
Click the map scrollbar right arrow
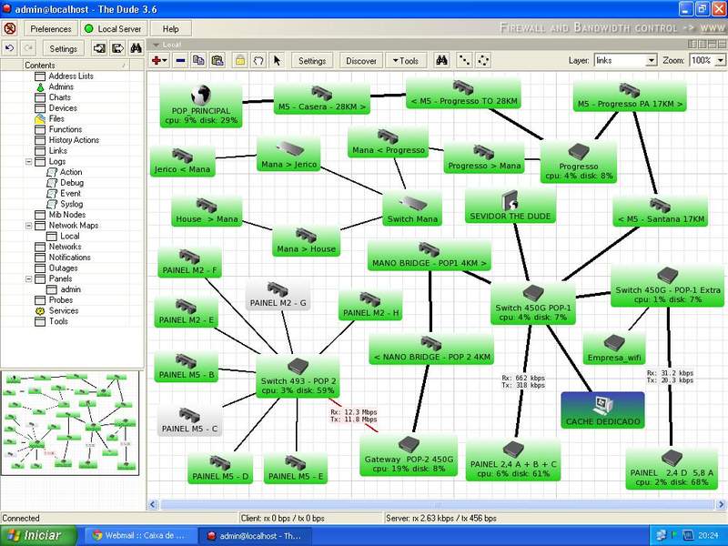[x=721, y=504]
